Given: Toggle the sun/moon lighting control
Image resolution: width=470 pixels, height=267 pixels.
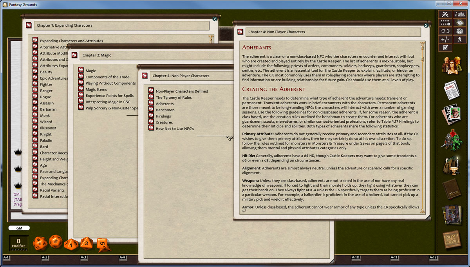Looking at the screenshot, I should pos(446,31).
